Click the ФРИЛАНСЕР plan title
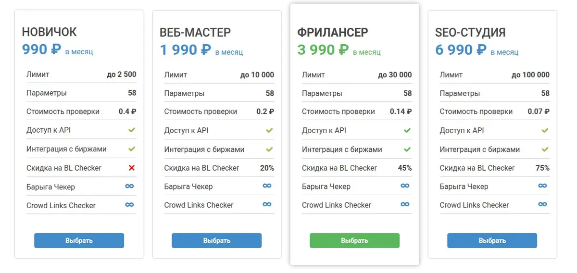Image resolution: width=577 pixels, height=273 pixels. tap(333, 33)
